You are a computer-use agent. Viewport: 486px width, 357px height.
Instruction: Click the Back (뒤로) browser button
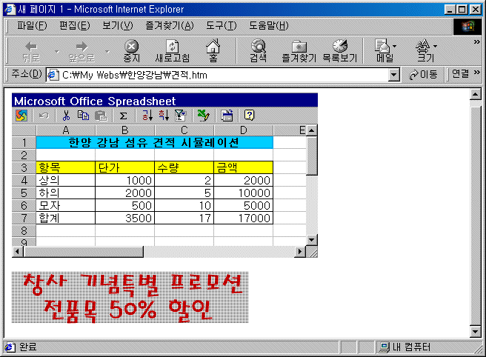[x=31, y=51]
